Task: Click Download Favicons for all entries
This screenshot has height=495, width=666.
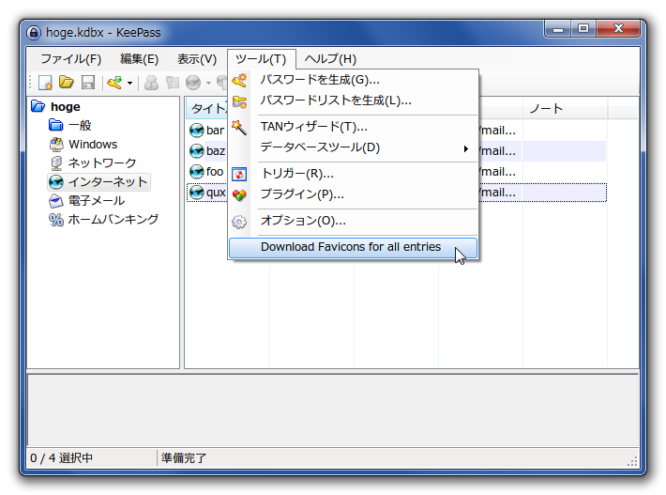Action: click(354, 248)
